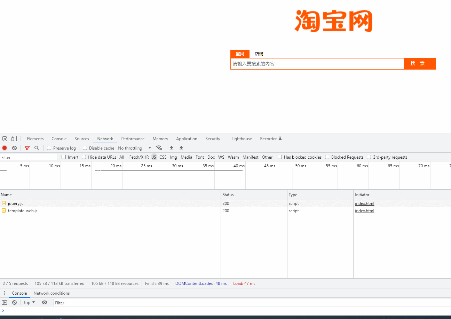This screenshot has height=319, width=451.
Task: Clear console icon in drawer
Action: click(14, 303)
